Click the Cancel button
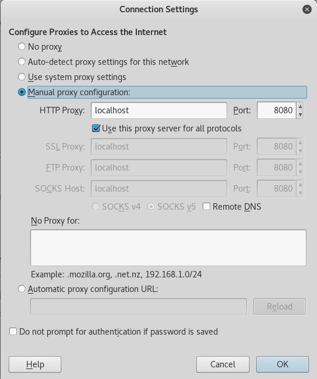The width and height of the screenshot is (317, 379). point(223,364)
